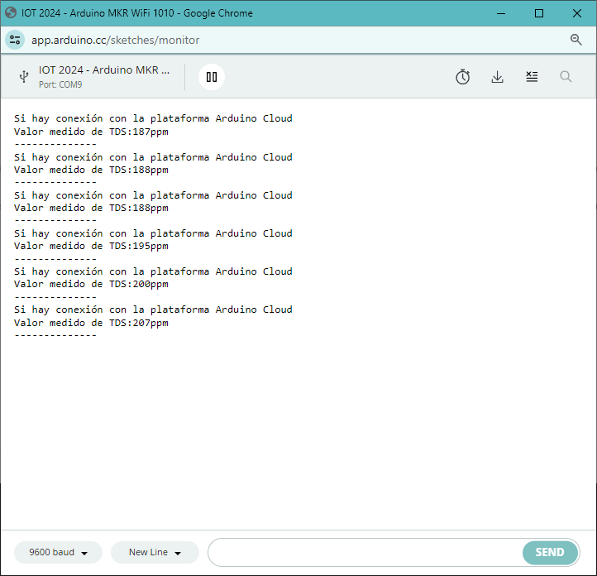
Task: Open the New Line ending dropdown
Action: click(x=155, y=552)
